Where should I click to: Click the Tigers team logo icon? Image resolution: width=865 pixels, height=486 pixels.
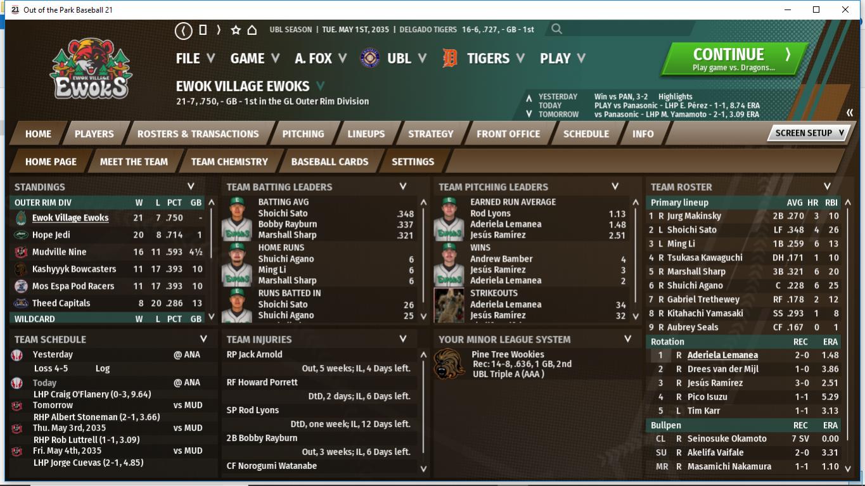[449, 58]
